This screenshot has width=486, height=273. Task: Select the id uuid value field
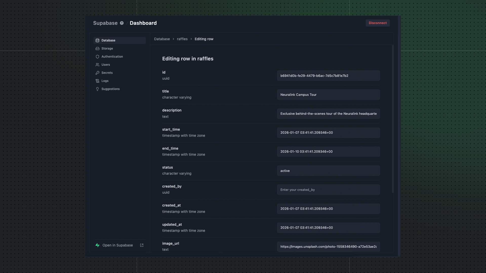coord(328,75)
